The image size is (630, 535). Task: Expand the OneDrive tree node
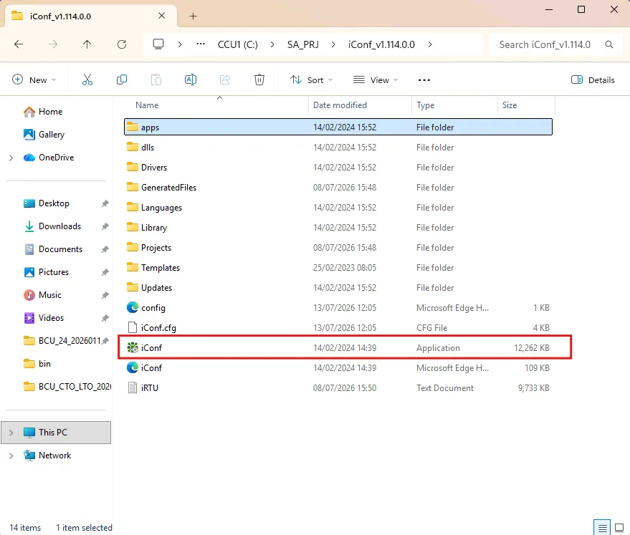11,158
